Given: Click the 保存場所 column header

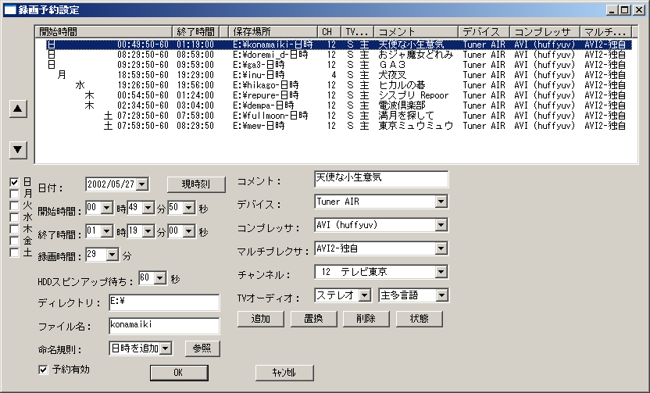Looking at the screenshot, I should [x=273, y=31].
